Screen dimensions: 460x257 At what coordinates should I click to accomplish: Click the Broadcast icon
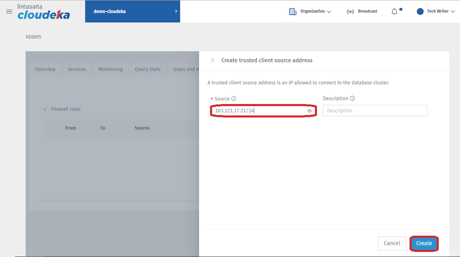point(350,11)
